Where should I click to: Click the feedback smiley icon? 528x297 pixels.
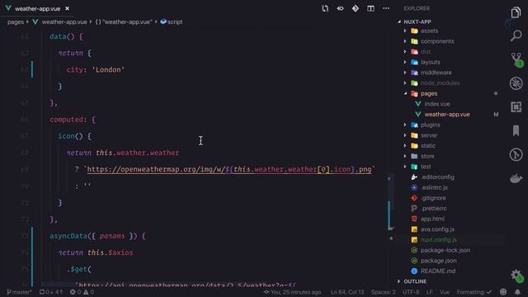(503, 292)
